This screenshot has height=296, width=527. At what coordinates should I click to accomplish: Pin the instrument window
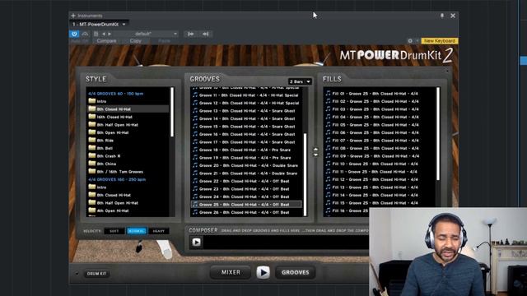point(442,16)
